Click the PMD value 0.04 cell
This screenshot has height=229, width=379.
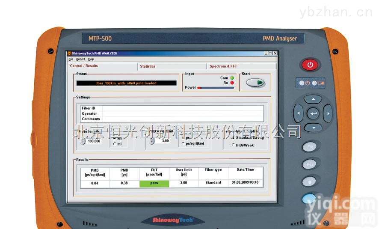[x=95, y=183]
